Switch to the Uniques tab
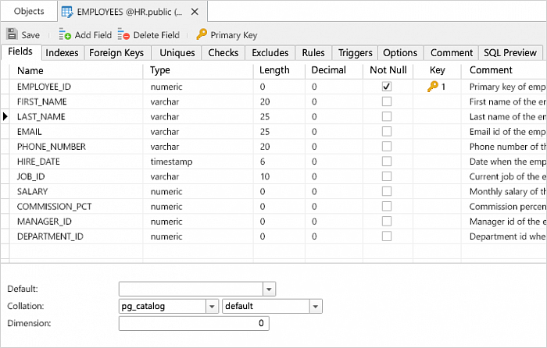The height and width of the screenshot is (348, 547). [177, 53]
